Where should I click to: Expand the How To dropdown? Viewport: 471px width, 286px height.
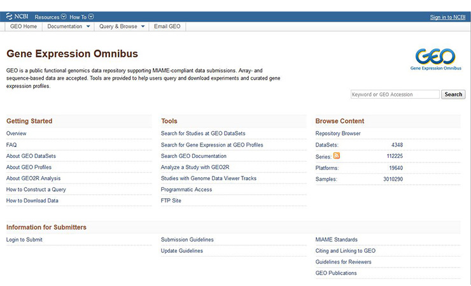(x=81, y=17)
